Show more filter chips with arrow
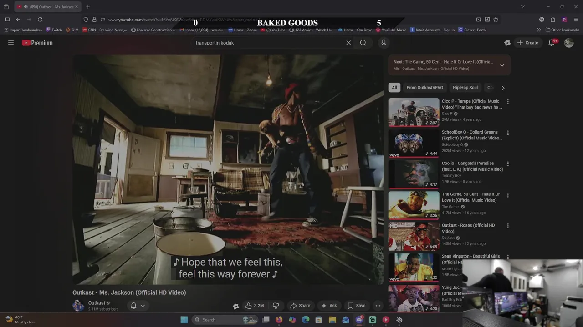 click(503, 88)
